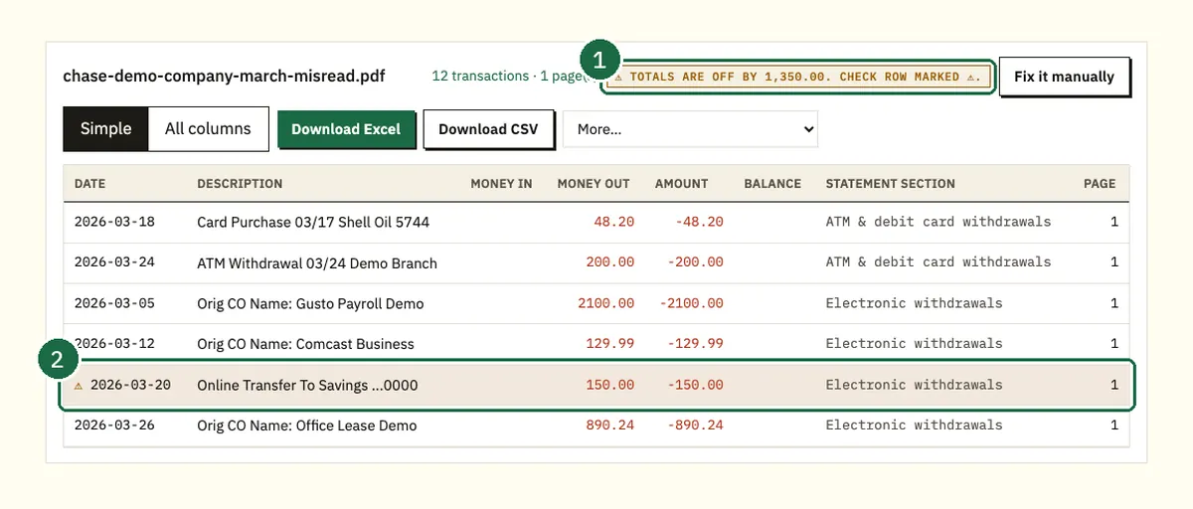
Task: Click statement section of ATM Withdrawal row
Action: (x=938, y=262)
